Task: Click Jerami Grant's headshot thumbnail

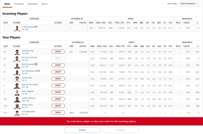Action: point(17,106)
